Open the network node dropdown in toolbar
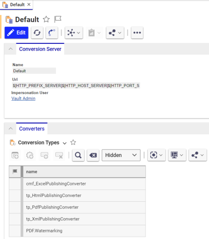The height and width of the screenshot is (239, 209). point(74,33)
